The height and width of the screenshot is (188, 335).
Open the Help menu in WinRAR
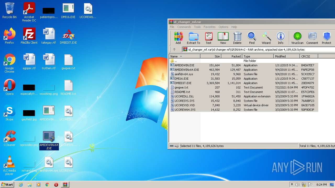click(x=234, y=27)
